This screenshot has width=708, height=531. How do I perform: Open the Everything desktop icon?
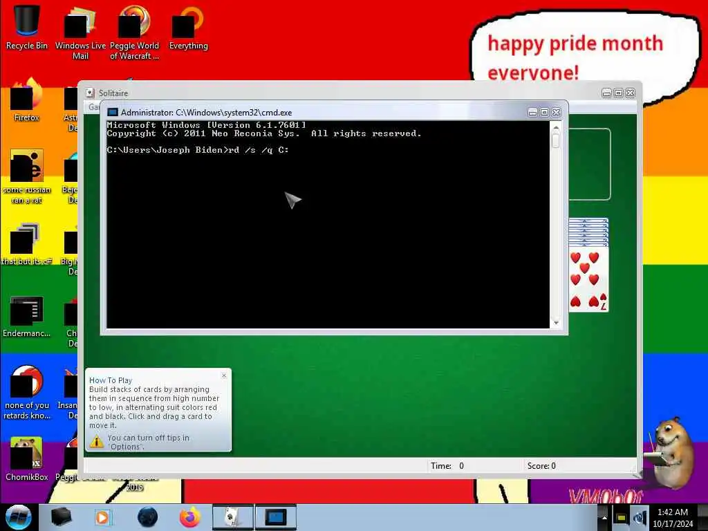[188, 26]
